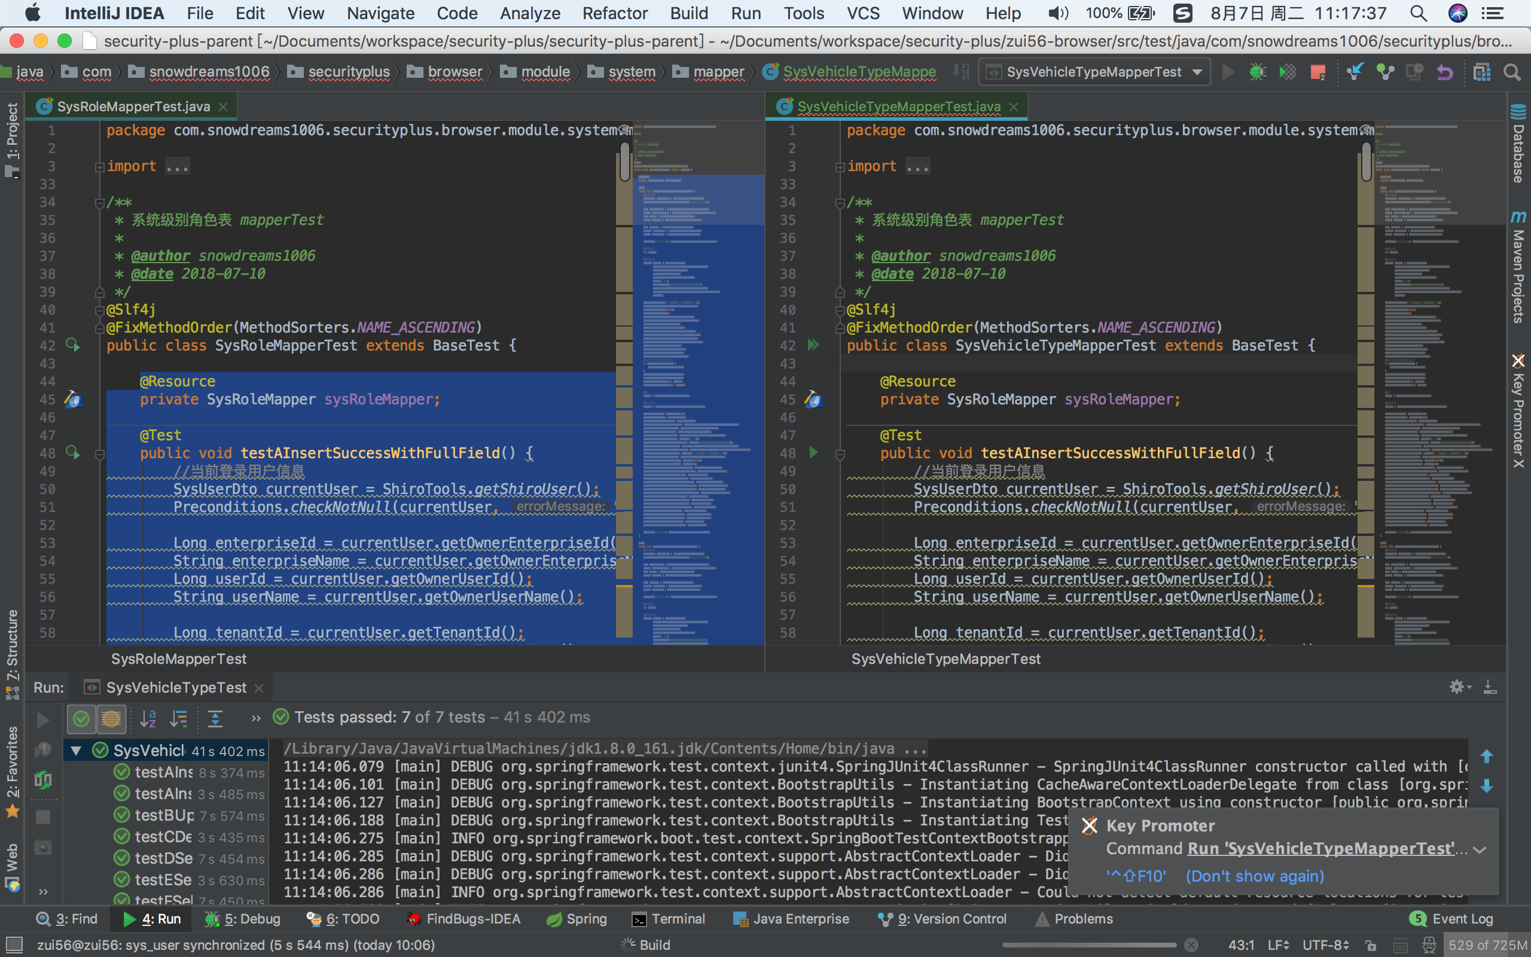Stop running processes with red square icon
1531x957 pixels.
pos(1318,72)
